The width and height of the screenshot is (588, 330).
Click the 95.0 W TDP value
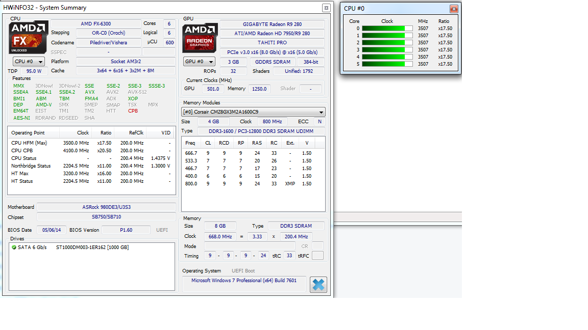pyautogui.click(x=34, y=71)
